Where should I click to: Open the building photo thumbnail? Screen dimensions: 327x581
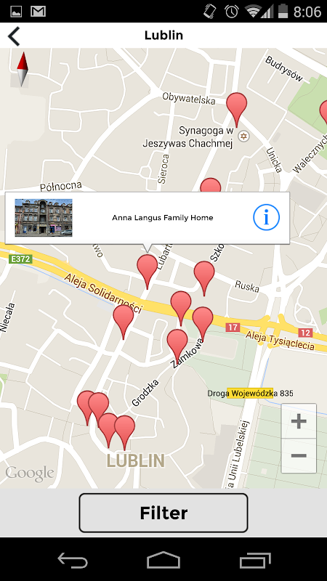point(44,218)
